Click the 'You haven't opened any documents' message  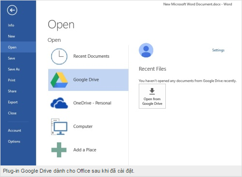click(188, 81)
